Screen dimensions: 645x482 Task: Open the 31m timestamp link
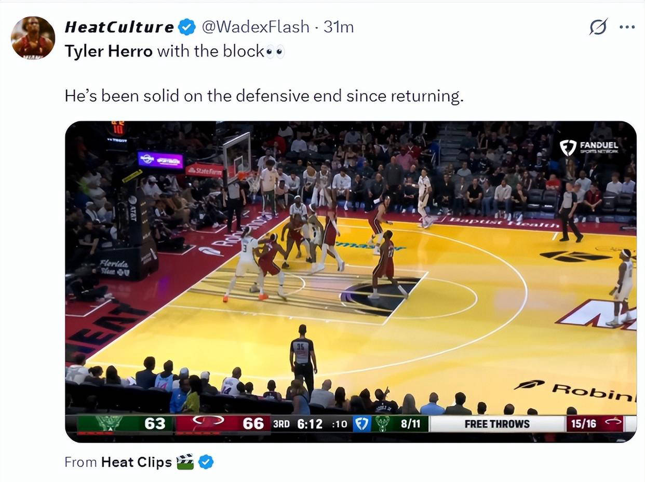(339, 27)
